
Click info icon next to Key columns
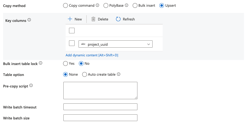(x=29, y=20)
